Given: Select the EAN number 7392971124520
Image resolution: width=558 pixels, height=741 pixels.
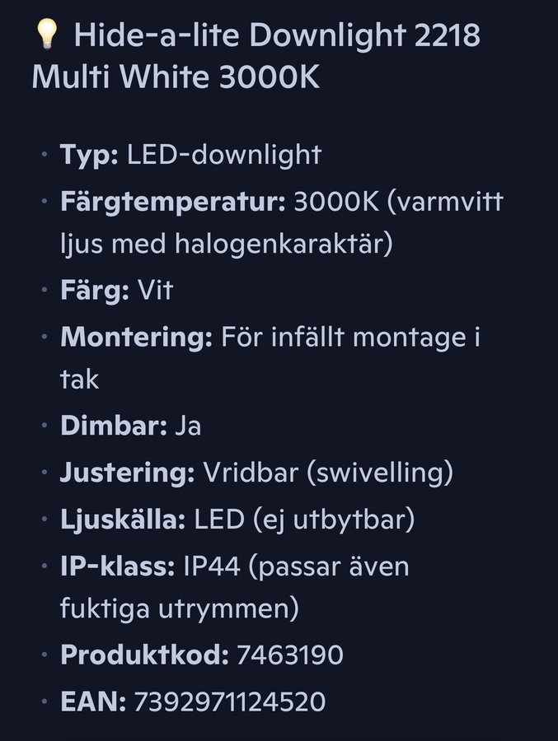Looking at the screenshot, I should (230, 701).
